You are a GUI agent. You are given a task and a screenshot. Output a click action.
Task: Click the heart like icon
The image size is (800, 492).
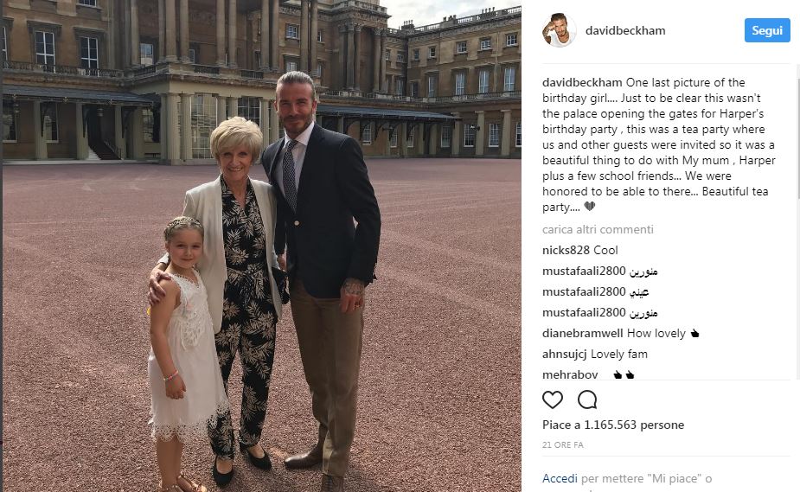point(553,399)
